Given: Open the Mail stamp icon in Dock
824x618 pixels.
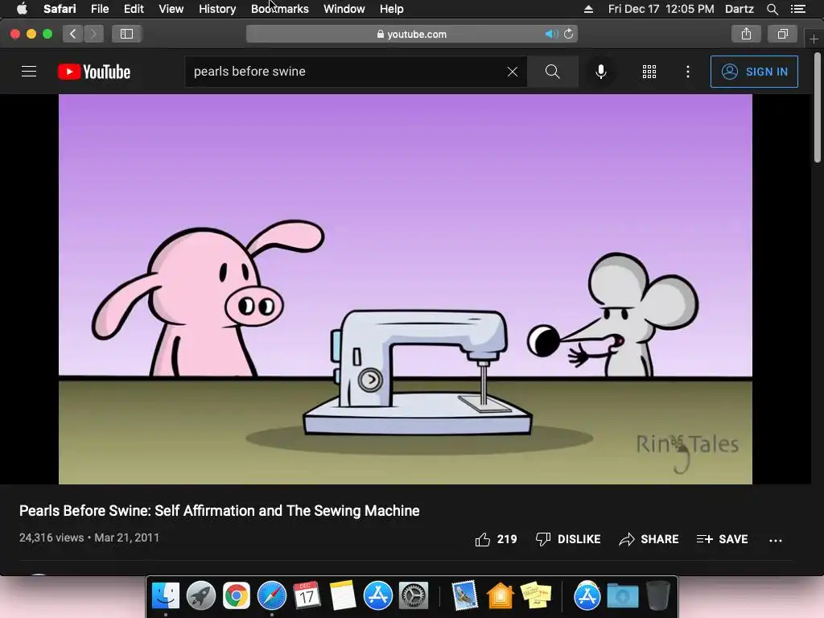Looking at the screenshot, I should (x=464, y=596).
